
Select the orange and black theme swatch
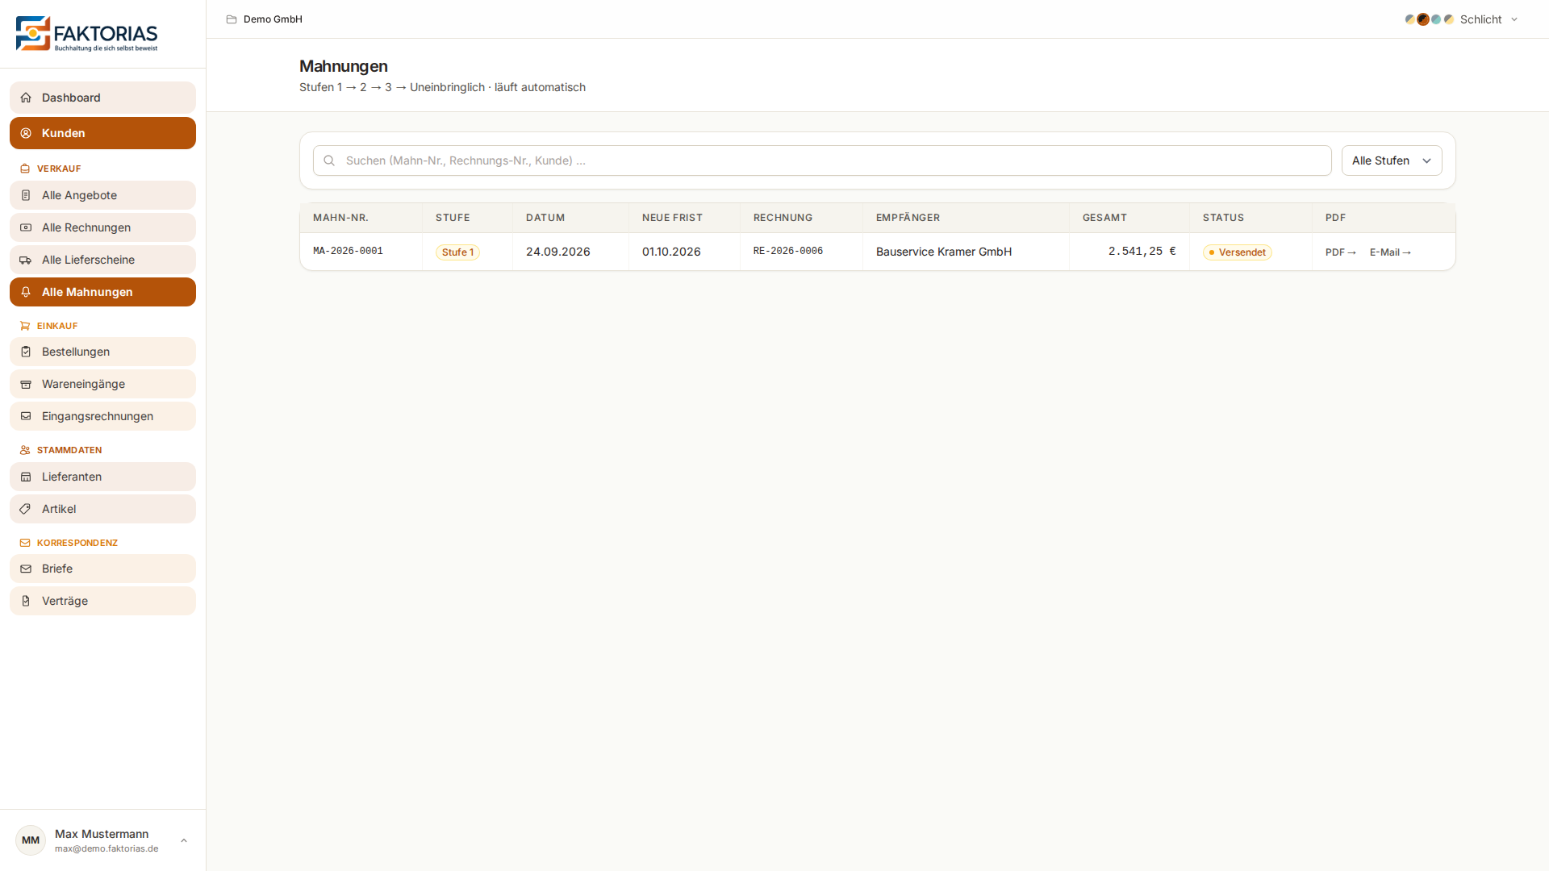click(1423, 19)
